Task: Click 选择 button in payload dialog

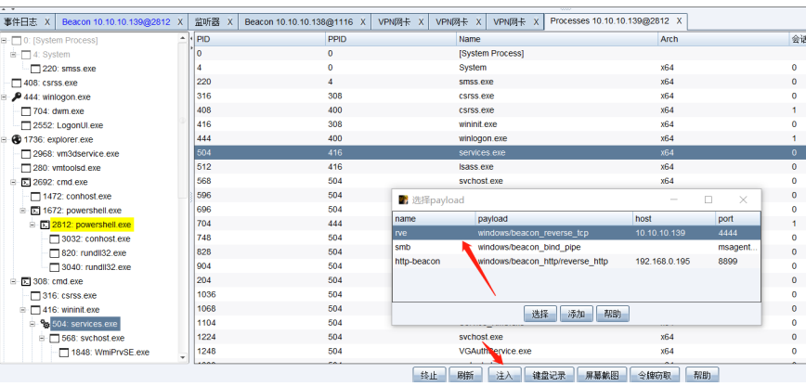Action: point(540,315)
